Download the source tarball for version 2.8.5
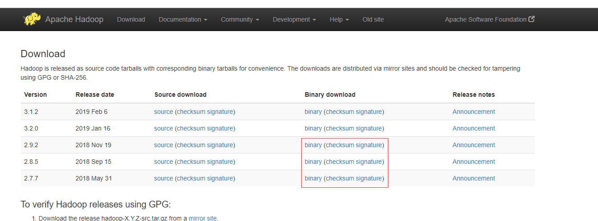598x221 pixels. pyautogui.click(x=163, y=162)
